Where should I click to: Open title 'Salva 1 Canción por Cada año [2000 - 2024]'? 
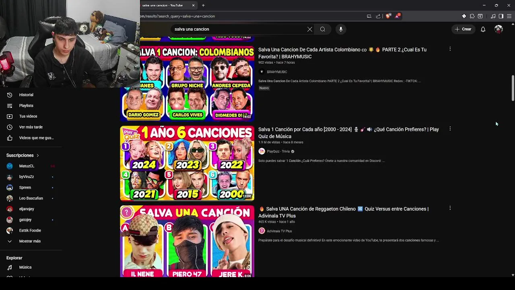[x=348, y=133]
